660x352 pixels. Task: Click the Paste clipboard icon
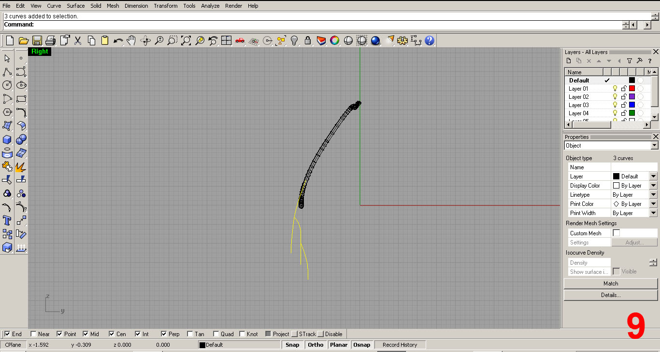[x=105, y=41]
